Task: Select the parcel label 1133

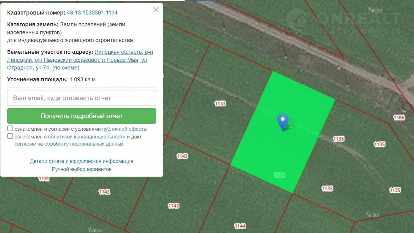Action: click(220, 104)
